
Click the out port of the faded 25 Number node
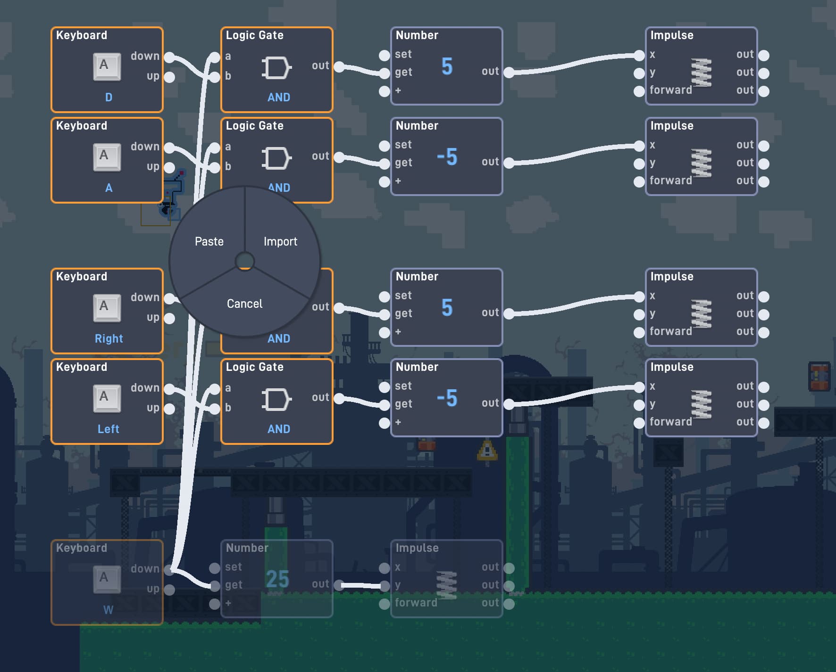(339, 585)
